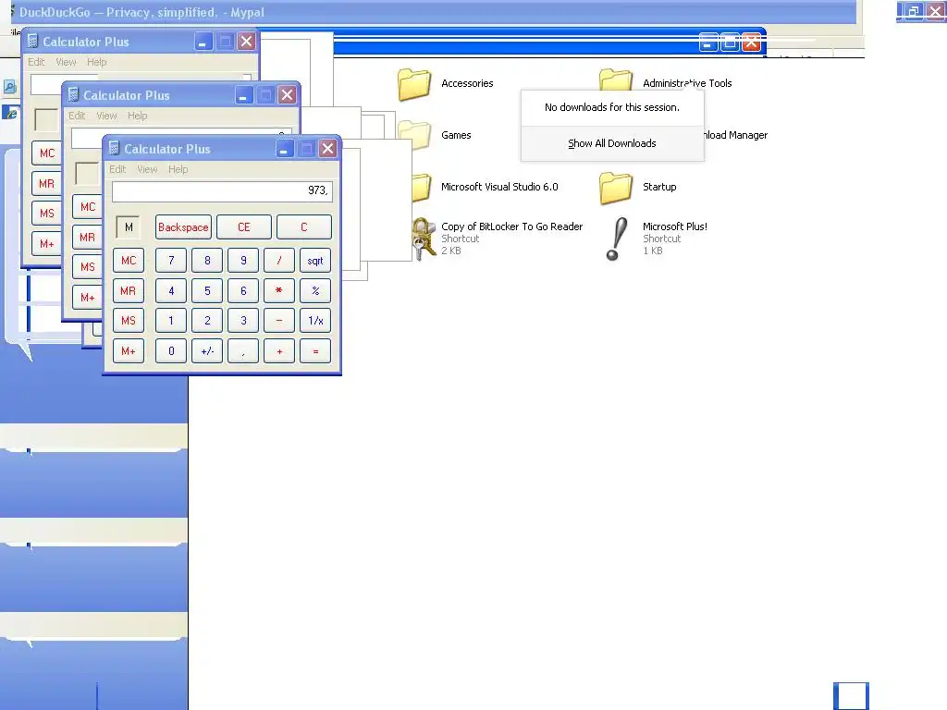This screenshot has width=947, height=710.
Task: Click the digit 9 key
Action: click(x=243, y=260)
